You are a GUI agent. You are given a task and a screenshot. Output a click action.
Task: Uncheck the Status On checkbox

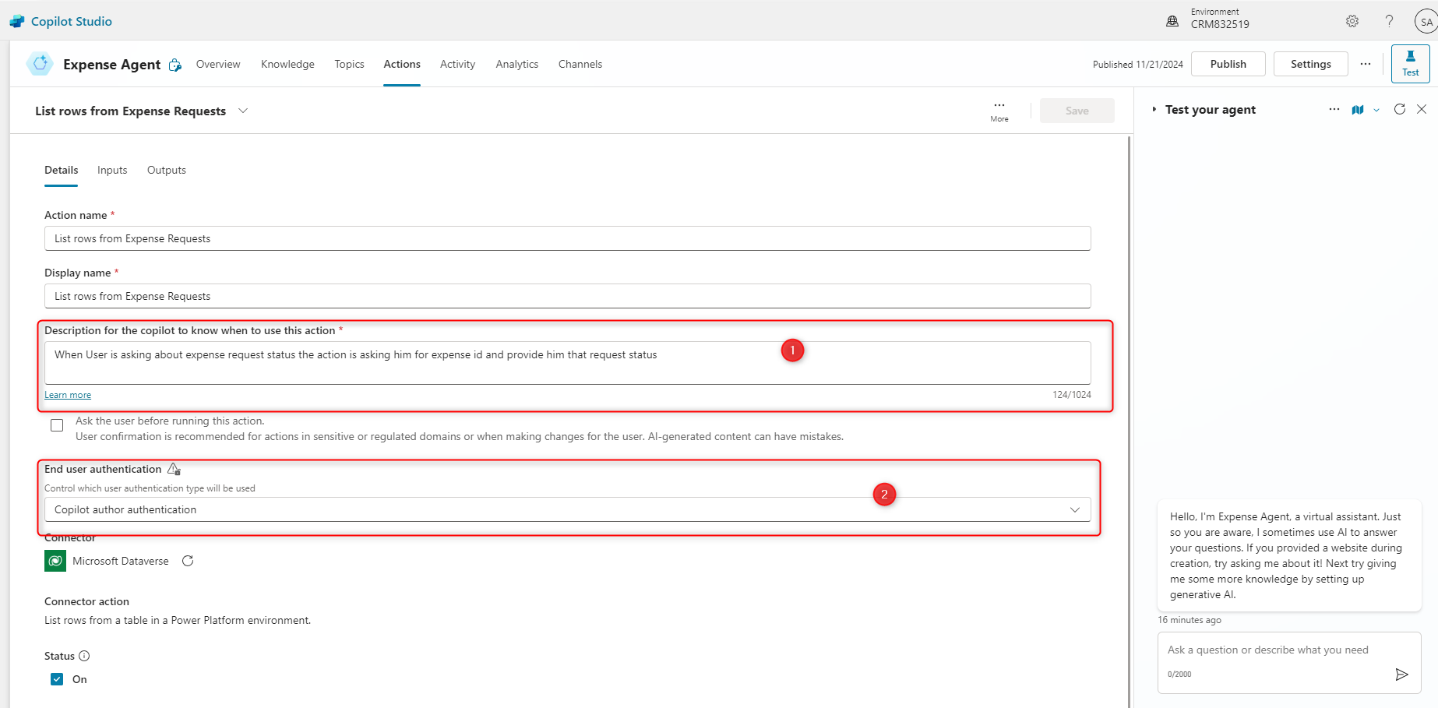[57, 679]
